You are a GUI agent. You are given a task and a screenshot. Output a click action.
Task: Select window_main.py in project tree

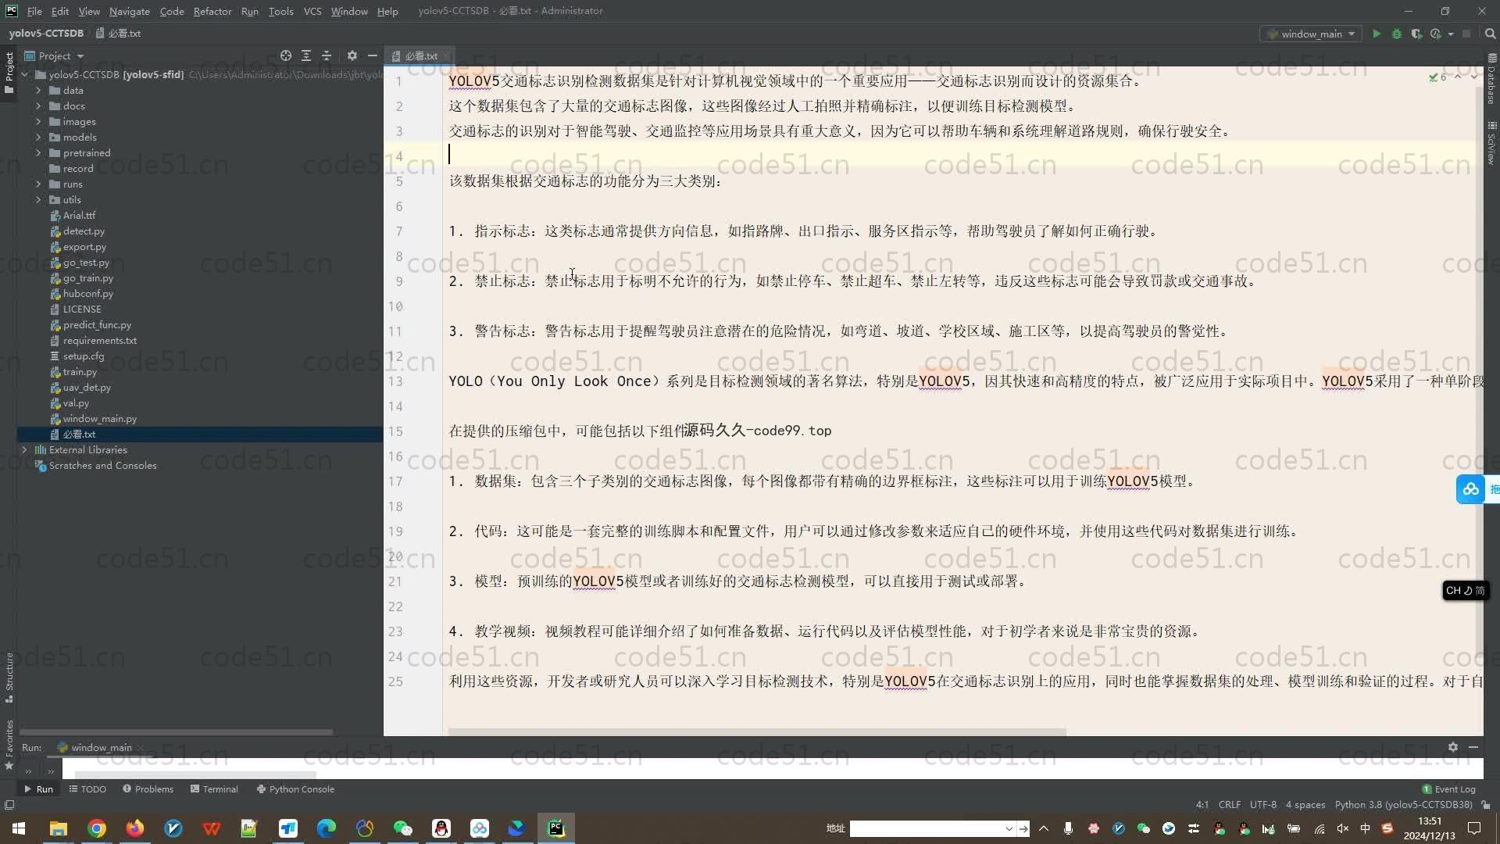(x=99, y=419)
